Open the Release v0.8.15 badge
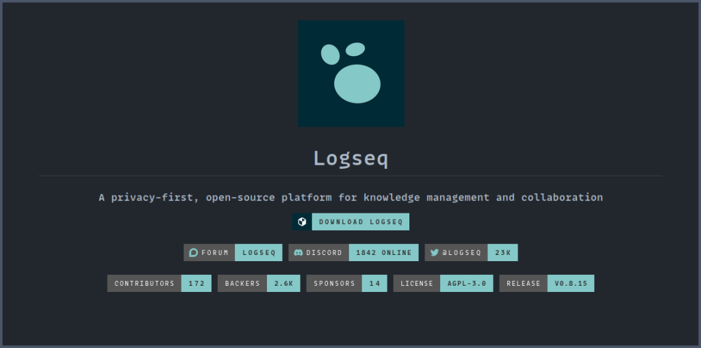The width and height of the screenshot is (701, 348). click(547, 283)
